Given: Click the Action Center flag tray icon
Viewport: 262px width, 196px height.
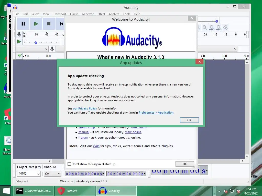Looking at the screenshot, I should pos(238,191).
